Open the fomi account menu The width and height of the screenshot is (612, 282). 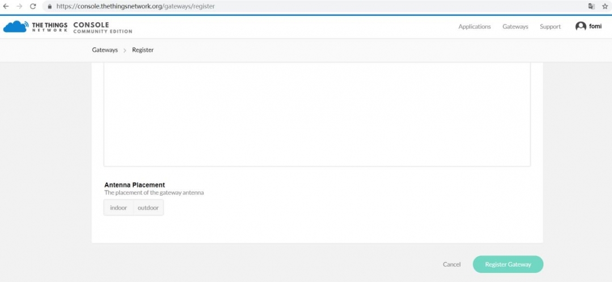[x=589, y=26]
